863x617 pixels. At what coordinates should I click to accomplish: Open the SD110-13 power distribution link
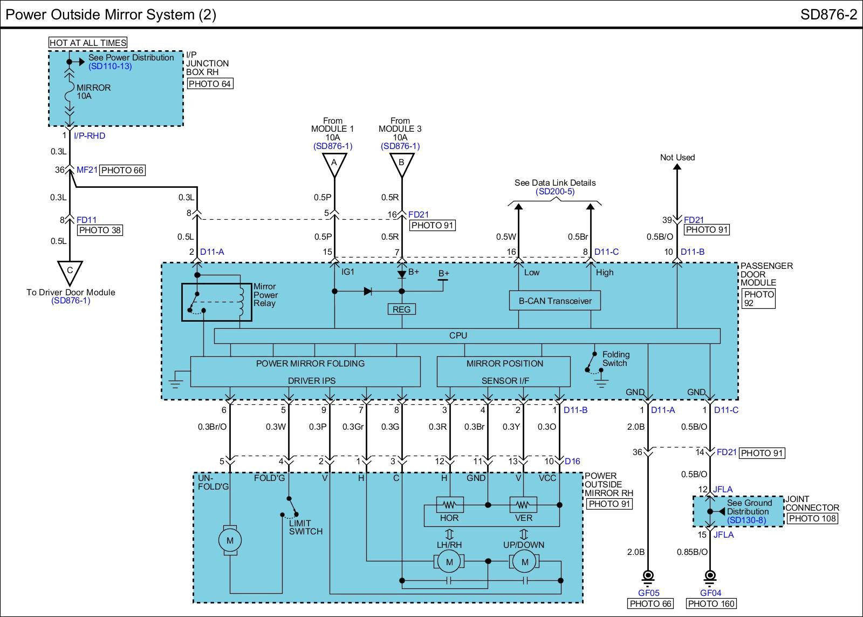[110, 66]
